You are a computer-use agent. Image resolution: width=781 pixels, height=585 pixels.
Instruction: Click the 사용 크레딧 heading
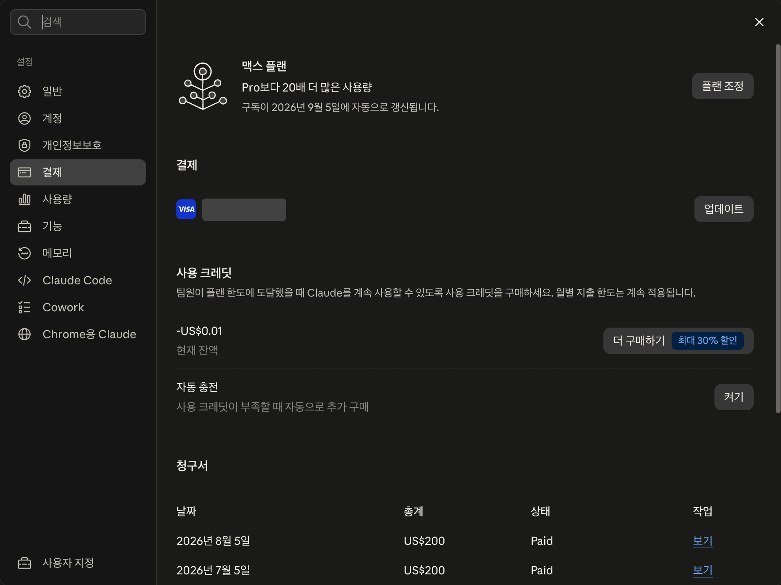(204, 273)
